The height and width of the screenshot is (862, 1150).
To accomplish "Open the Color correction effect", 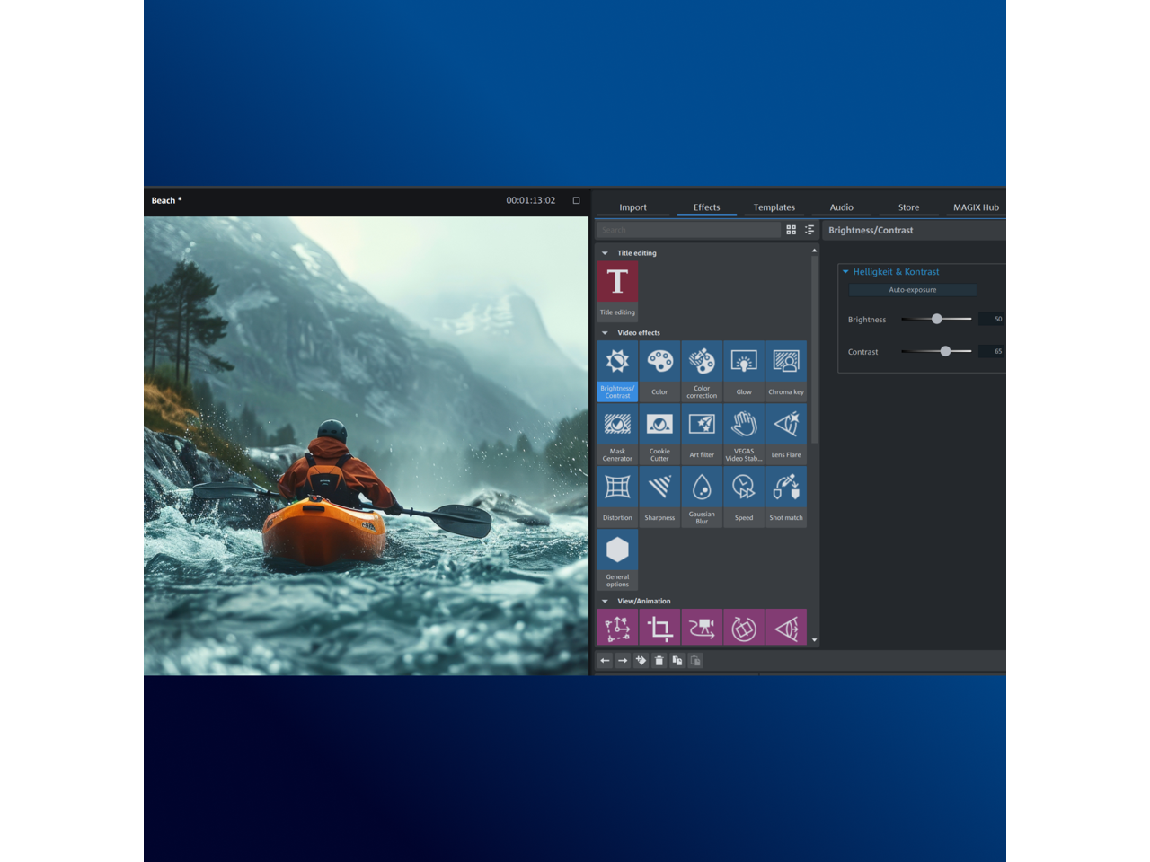I will 702,370.
